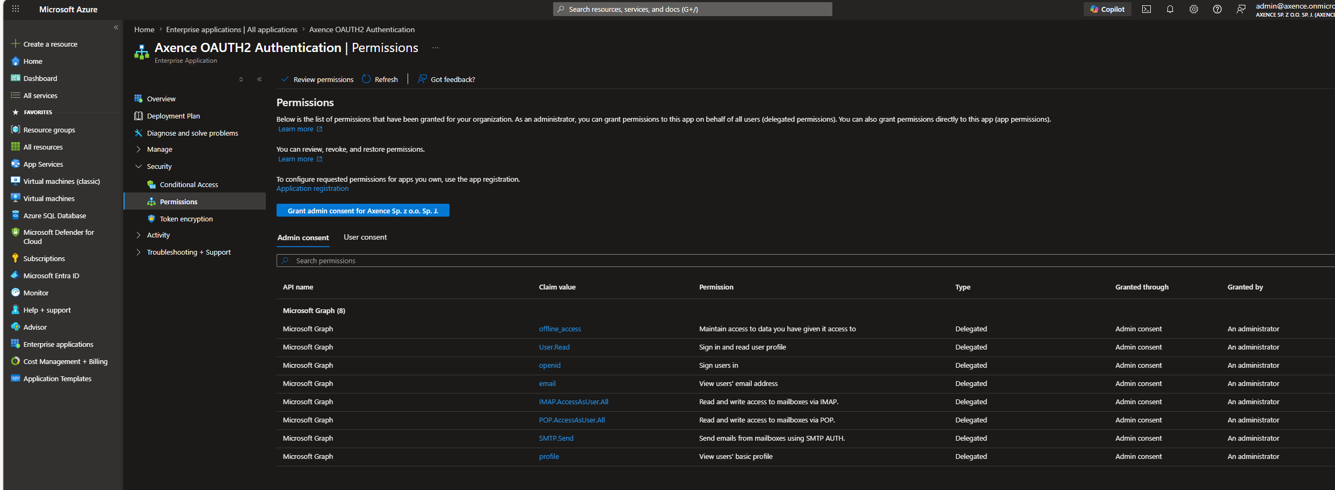Open the help question mark icon
The height and width of the screenshot is (490, 1335).
[x=1217, y=9]
